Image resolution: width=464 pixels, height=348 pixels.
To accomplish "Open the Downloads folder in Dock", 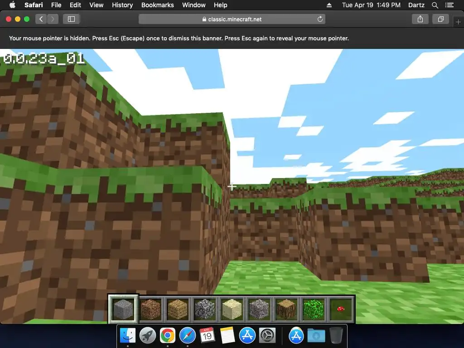I will click(x=316, y=336).
